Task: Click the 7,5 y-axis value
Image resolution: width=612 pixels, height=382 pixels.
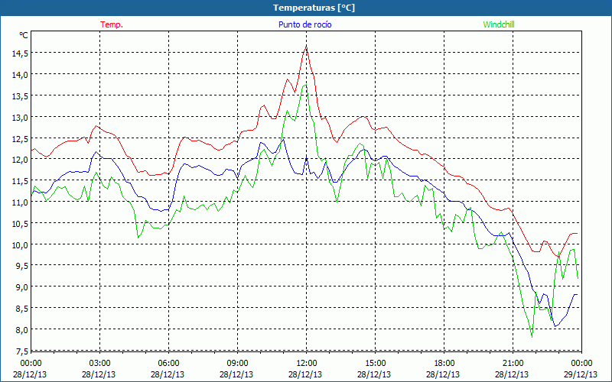Action: pyautogui.click(x=21, y=351)
